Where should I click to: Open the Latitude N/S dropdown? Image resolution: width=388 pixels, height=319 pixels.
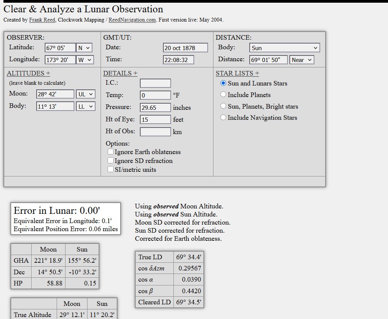tap(84, 48)
